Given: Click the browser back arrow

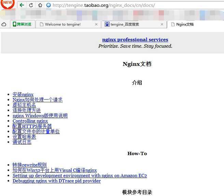Looking at the screenshot, I should 22,5.
